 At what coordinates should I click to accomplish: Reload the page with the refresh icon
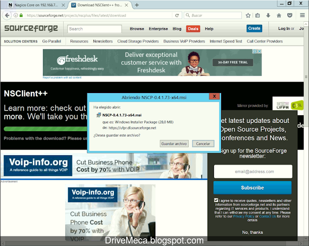point(177,15)
